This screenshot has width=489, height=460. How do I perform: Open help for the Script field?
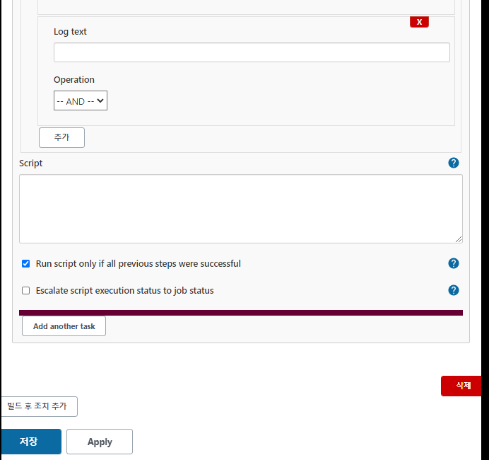coord(453,163)
